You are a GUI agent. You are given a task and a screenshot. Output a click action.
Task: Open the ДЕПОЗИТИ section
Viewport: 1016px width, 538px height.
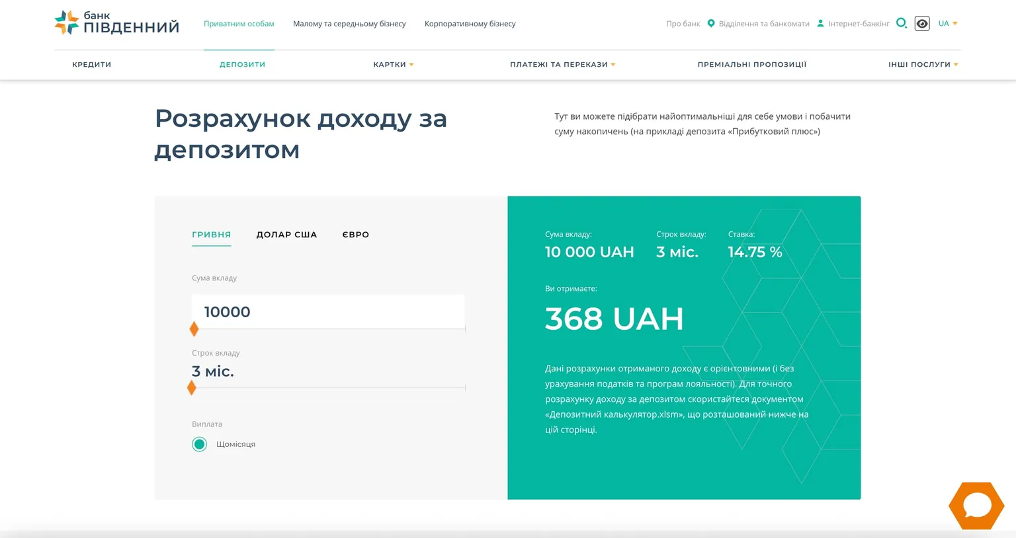point(242,64)
